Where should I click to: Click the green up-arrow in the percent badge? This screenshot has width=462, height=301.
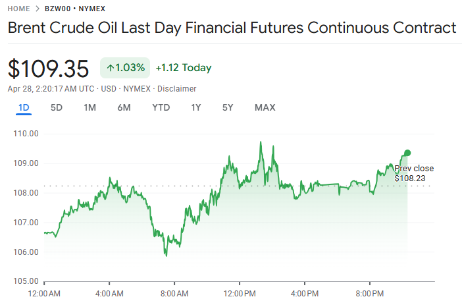click(110, 68)
